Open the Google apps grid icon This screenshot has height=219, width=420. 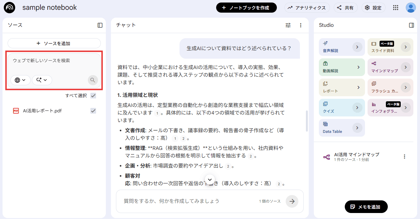(x=396, y=8)
